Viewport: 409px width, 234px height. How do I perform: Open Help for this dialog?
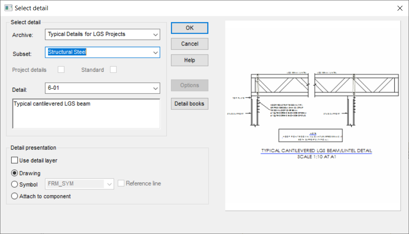pos(189,60)
